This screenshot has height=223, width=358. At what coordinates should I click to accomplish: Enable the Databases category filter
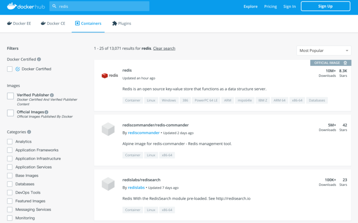point(9,184)
